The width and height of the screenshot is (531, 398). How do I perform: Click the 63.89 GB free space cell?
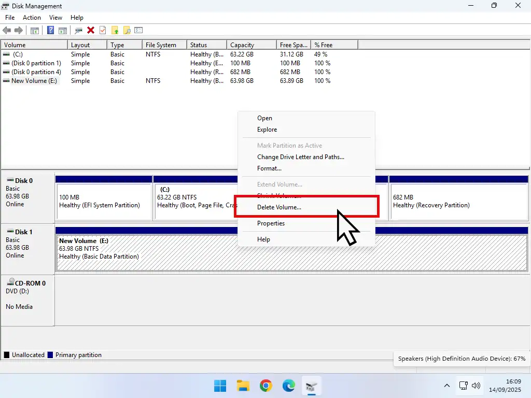(291, 80)
